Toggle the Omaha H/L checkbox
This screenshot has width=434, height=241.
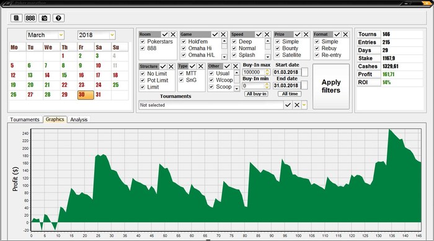pyautogui.click(x=184, y=55)
